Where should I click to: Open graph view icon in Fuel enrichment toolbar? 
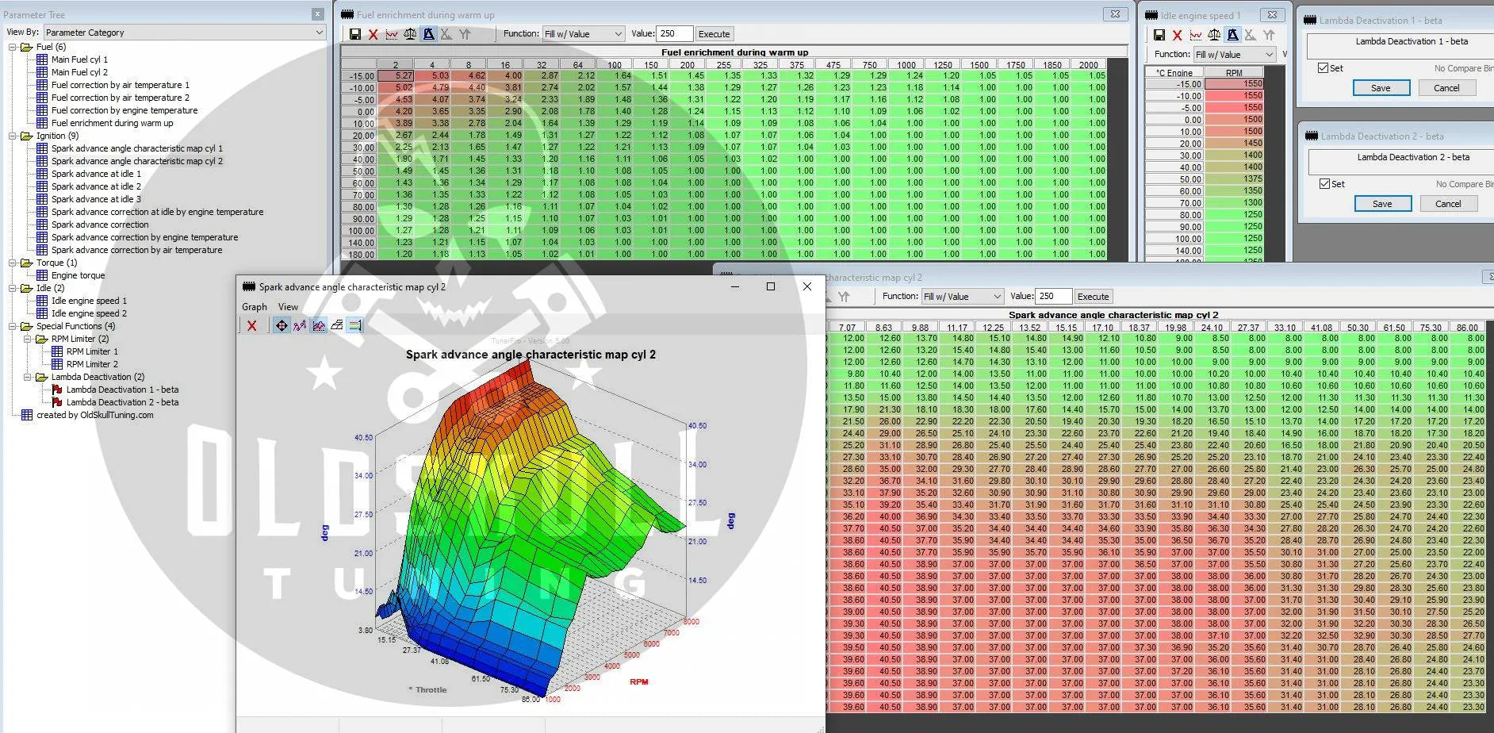(x=392, y=34)
